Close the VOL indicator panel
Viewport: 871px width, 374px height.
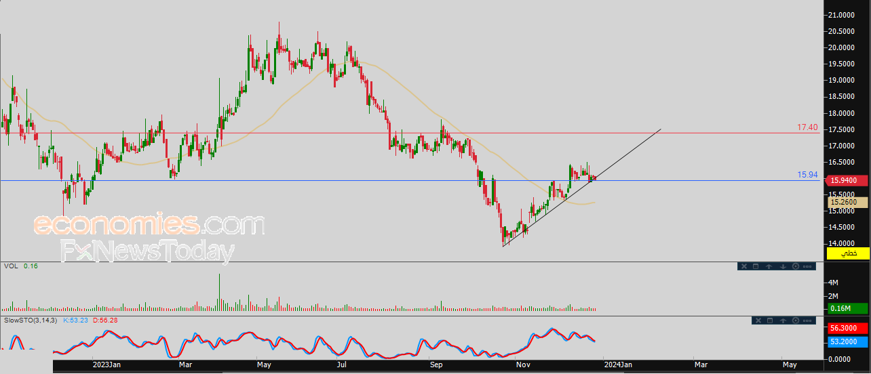click(743, 266)
